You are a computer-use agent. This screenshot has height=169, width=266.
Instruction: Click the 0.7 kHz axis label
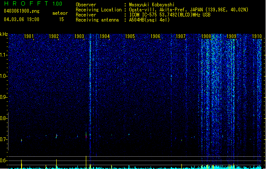point(3,139)
